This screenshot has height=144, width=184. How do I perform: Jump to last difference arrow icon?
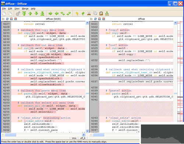pyautogui.click(x=42, y=14)
